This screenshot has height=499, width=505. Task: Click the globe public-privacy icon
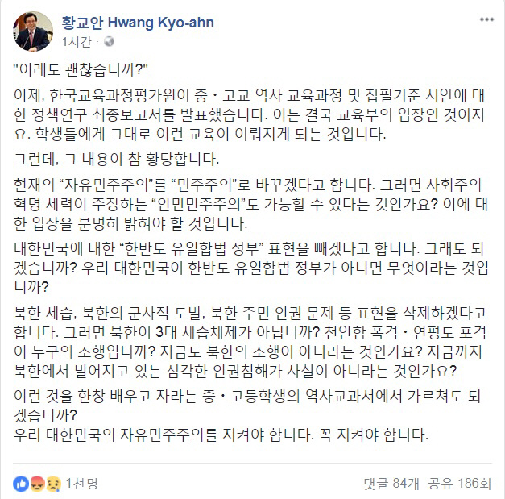(x=109, y=42)
